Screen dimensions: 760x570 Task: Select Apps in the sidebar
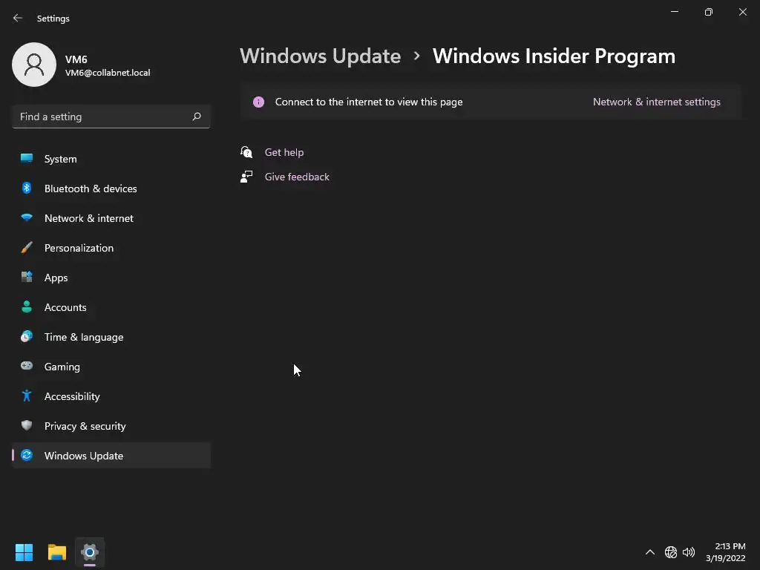point(111,278)
